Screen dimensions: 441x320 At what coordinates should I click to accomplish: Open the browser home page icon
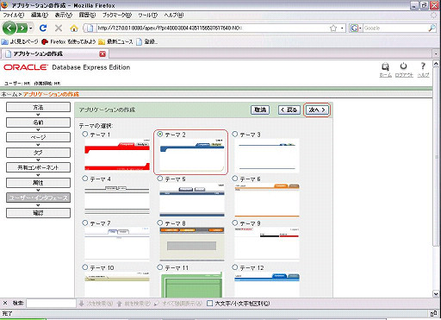(x=74, y=28)
